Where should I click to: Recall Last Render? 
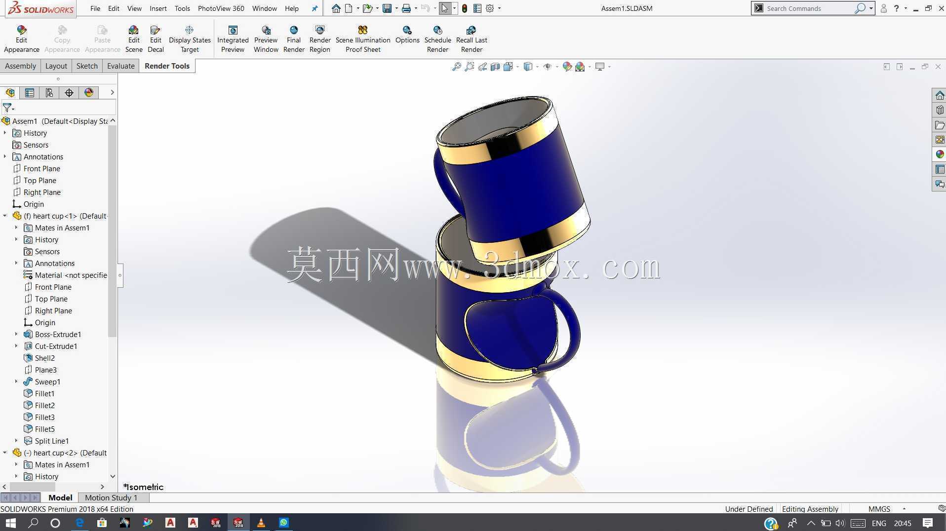(472, 39)
